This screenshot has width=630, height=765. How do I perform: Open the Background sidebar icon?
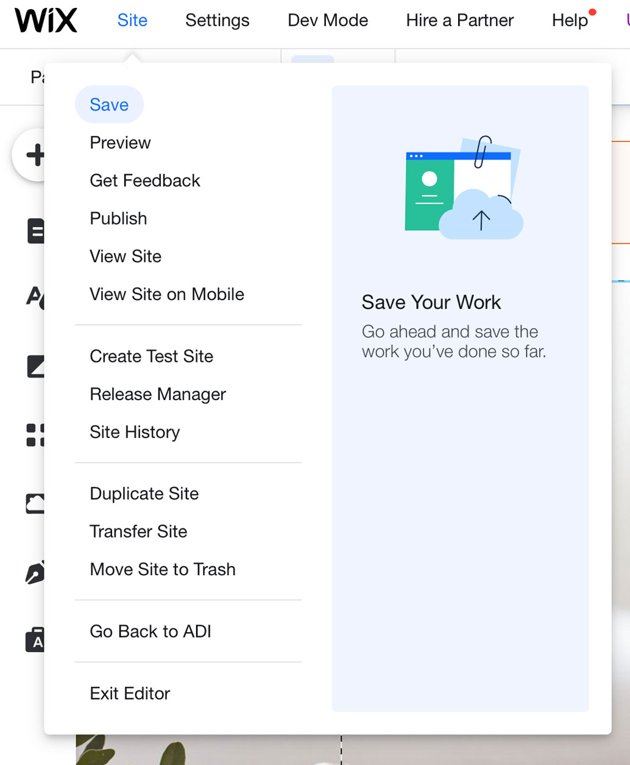coord(35,367)
